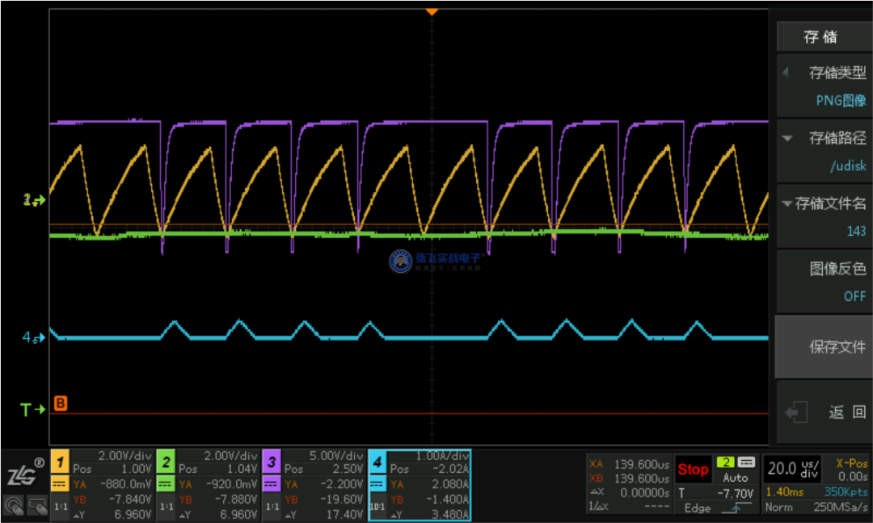Select channel 4 cyan number badge
This screenshot has width=873, height=523.
(377, 462)
